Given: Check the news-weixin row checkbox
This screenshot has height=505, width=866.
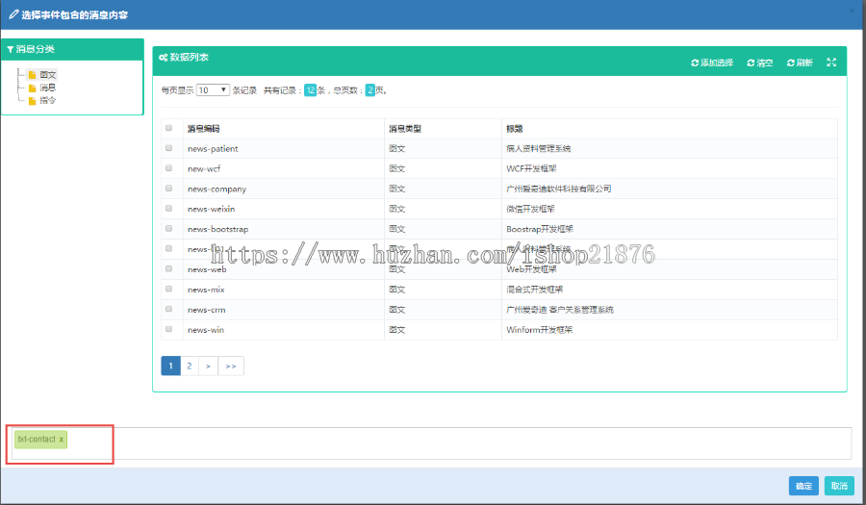Looking at the screenshot, I should [x=169, y=209].
